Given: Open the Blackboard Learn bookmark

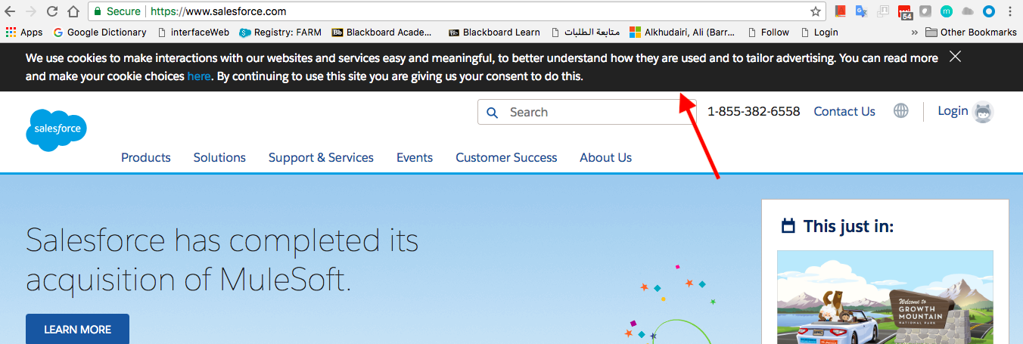Looking at the screenshot, I should tap(494, 32).
